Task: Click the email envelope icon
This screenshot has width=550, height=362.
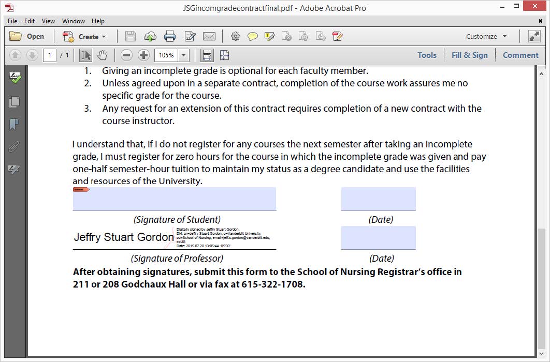Action: tap(209, 36)
